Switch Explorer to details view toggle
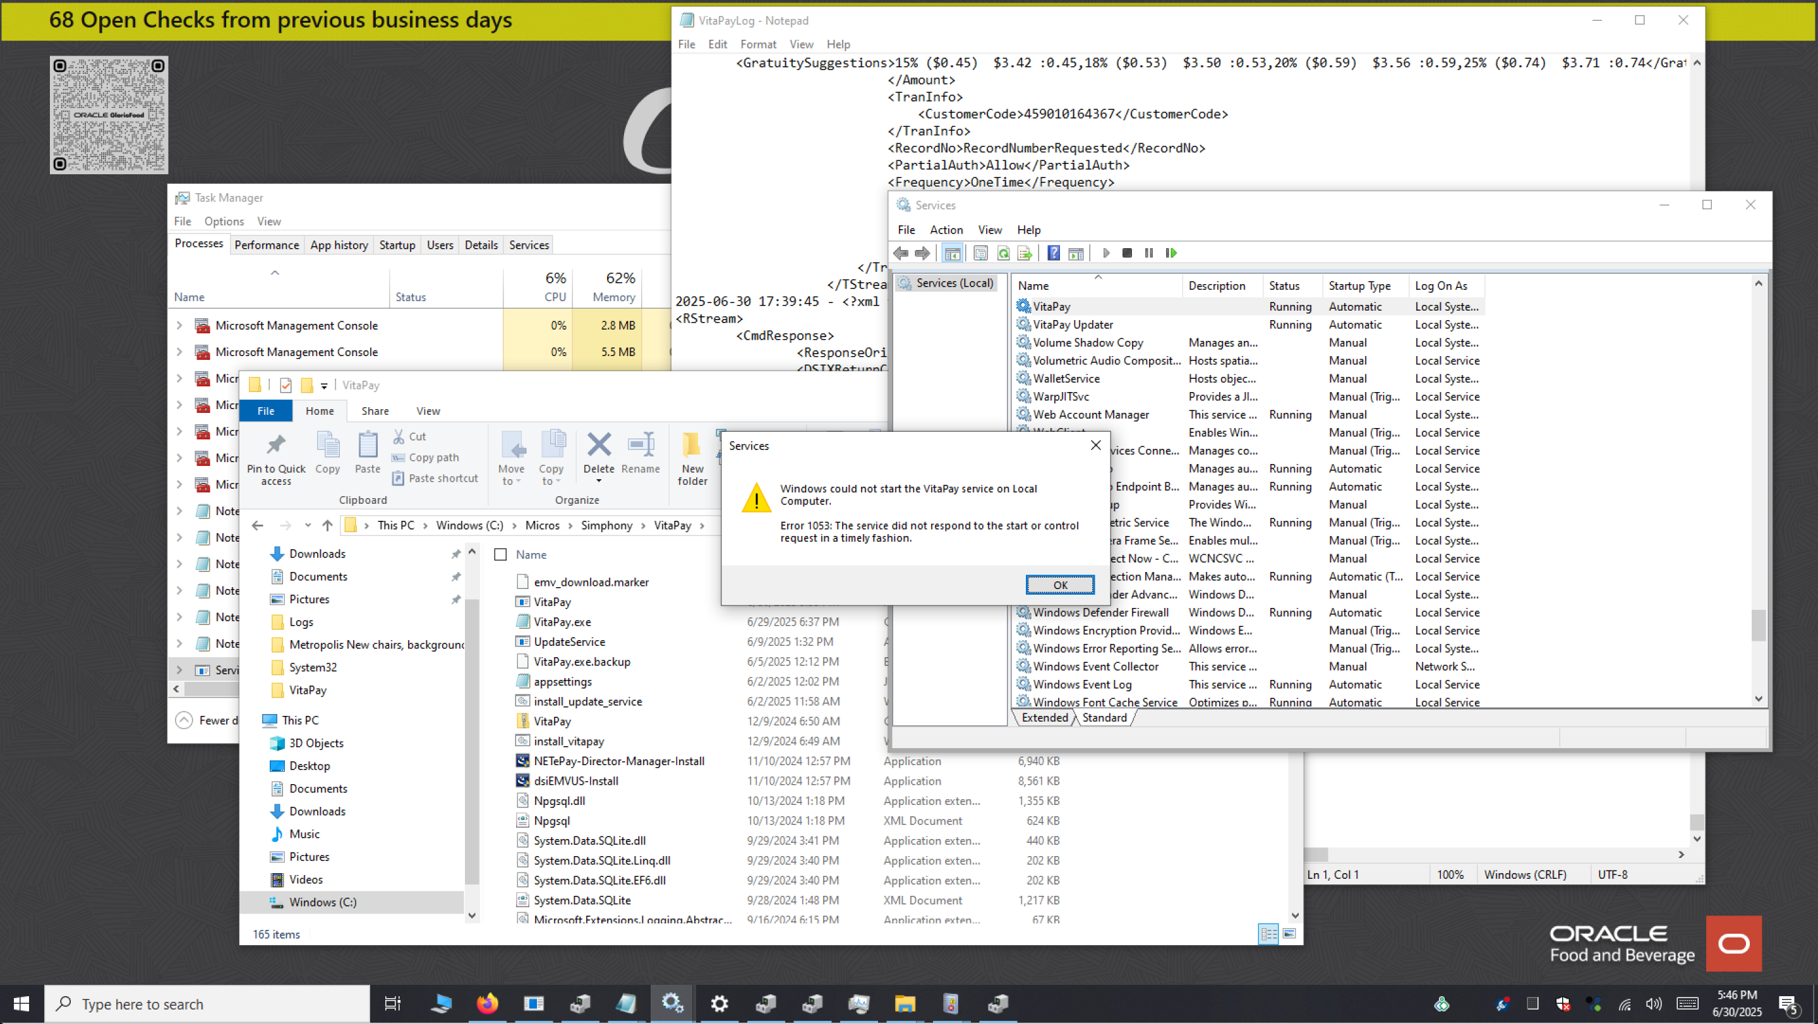Viewport: 1818px width, 1024px height. 1268,934
